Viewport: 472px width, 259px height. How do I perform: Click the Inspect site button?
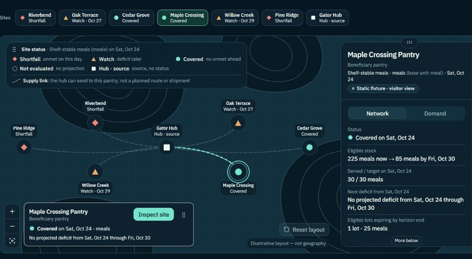[153, 215]
